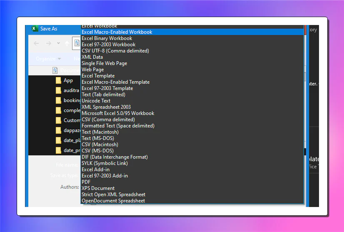
Task: Select Strict Open XML Spreadsheet
Action: click(x=192, y=195)
